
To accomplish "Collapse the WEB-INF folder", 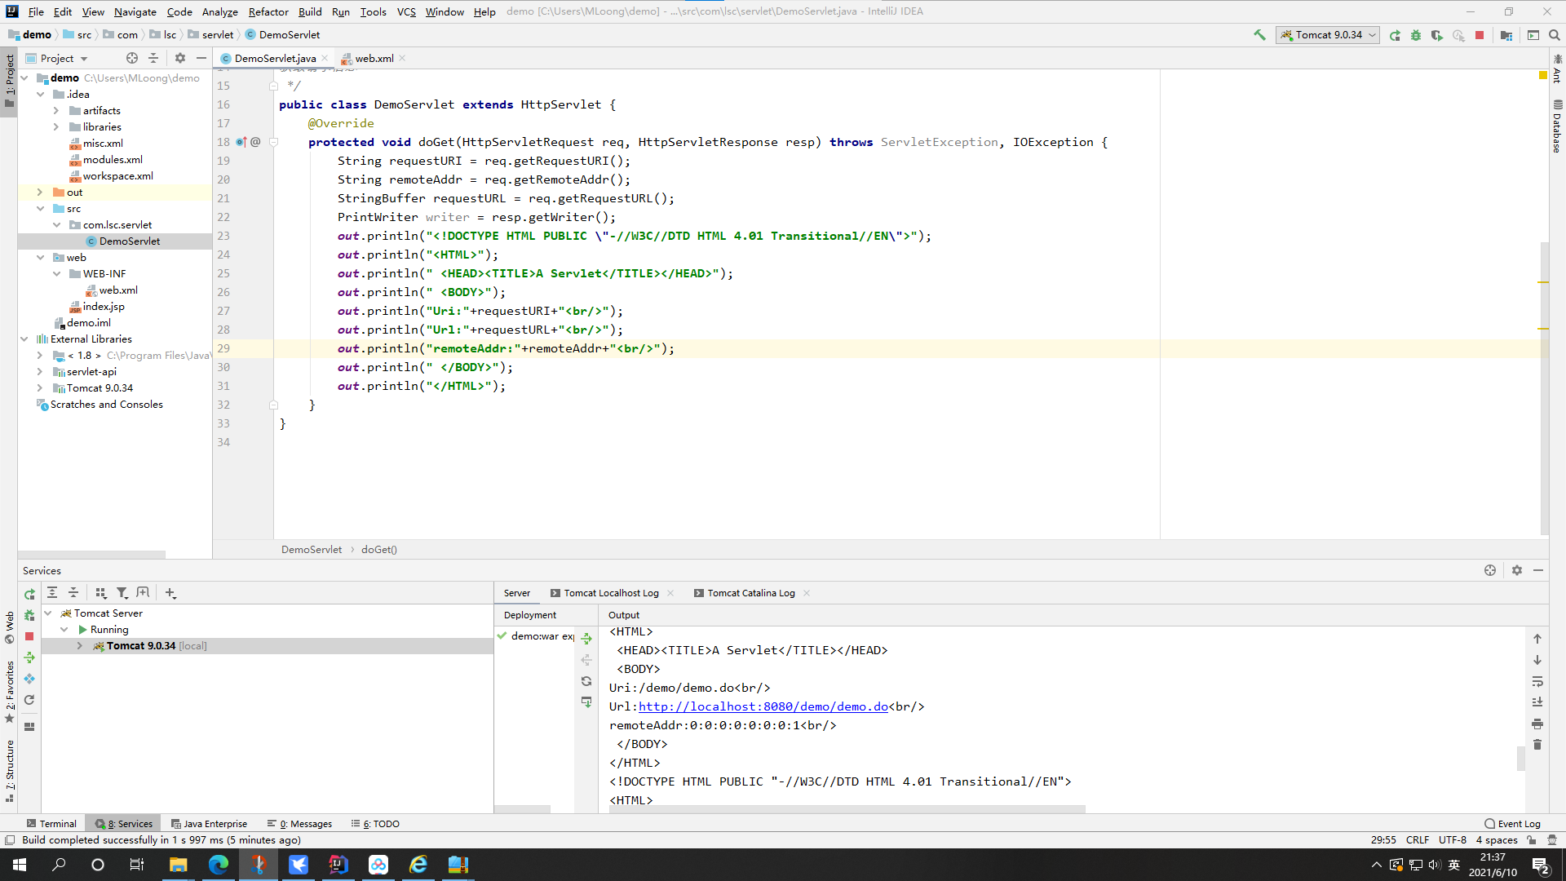I will click(56, 274).
